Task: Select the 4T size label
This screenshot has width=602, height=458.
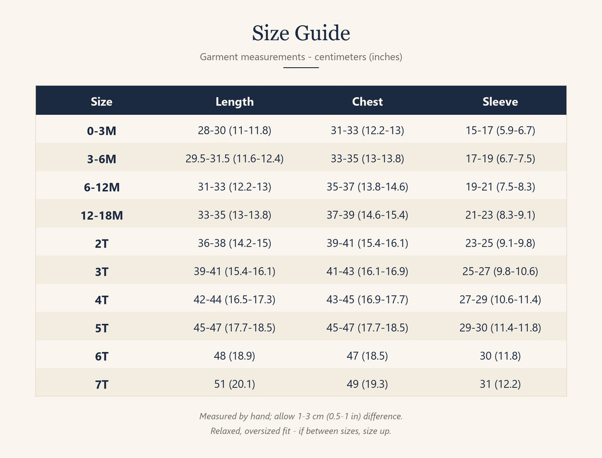Action: tap(101, 300)
